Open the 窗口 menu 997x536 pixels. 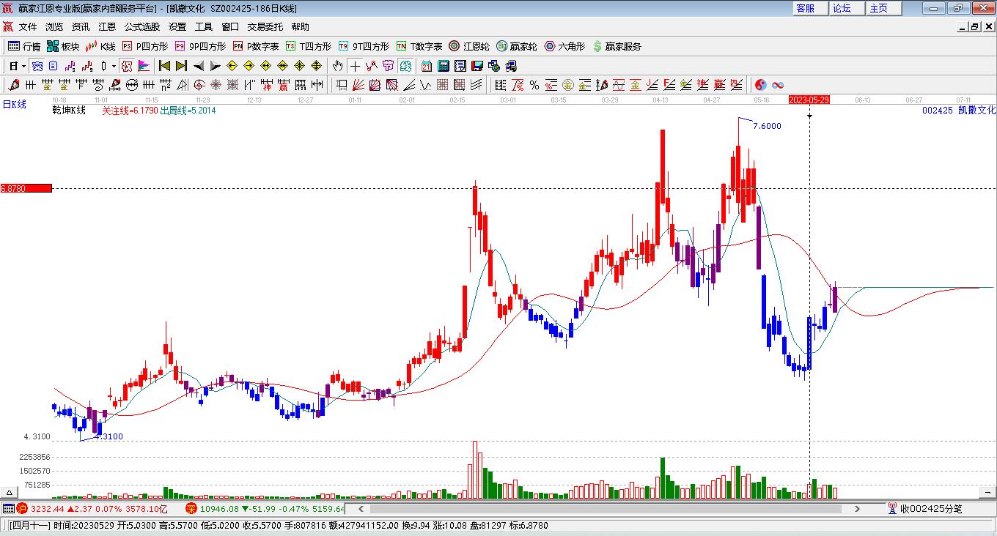(x=230, y=26)
